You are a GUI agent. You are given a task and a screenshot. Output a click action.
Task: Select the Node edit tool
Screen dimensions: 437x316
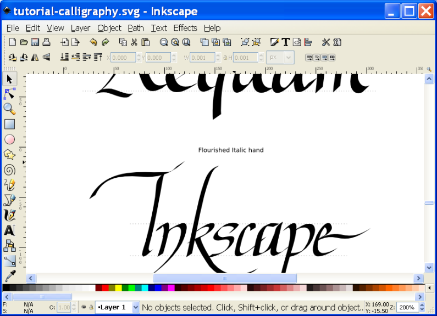click(x=9, y=94)
